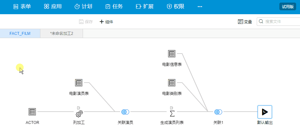
Task: Click the 组件 add component button
Action: click(x=106, y=22)
